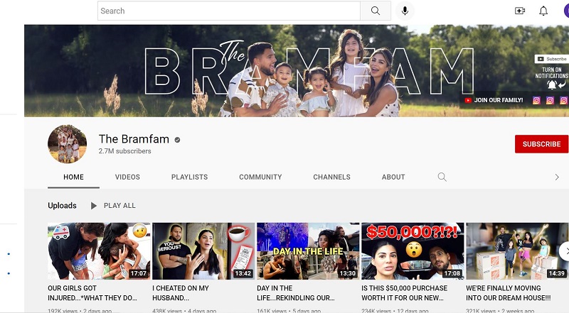Click the search magnifier button
Screen dimensions: 569x313
pos(376,11)
